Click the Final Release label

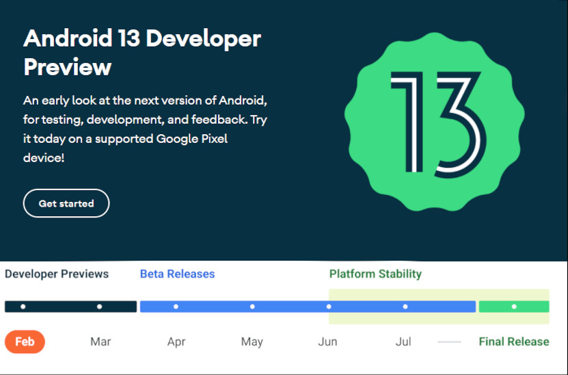pos(514,341)
